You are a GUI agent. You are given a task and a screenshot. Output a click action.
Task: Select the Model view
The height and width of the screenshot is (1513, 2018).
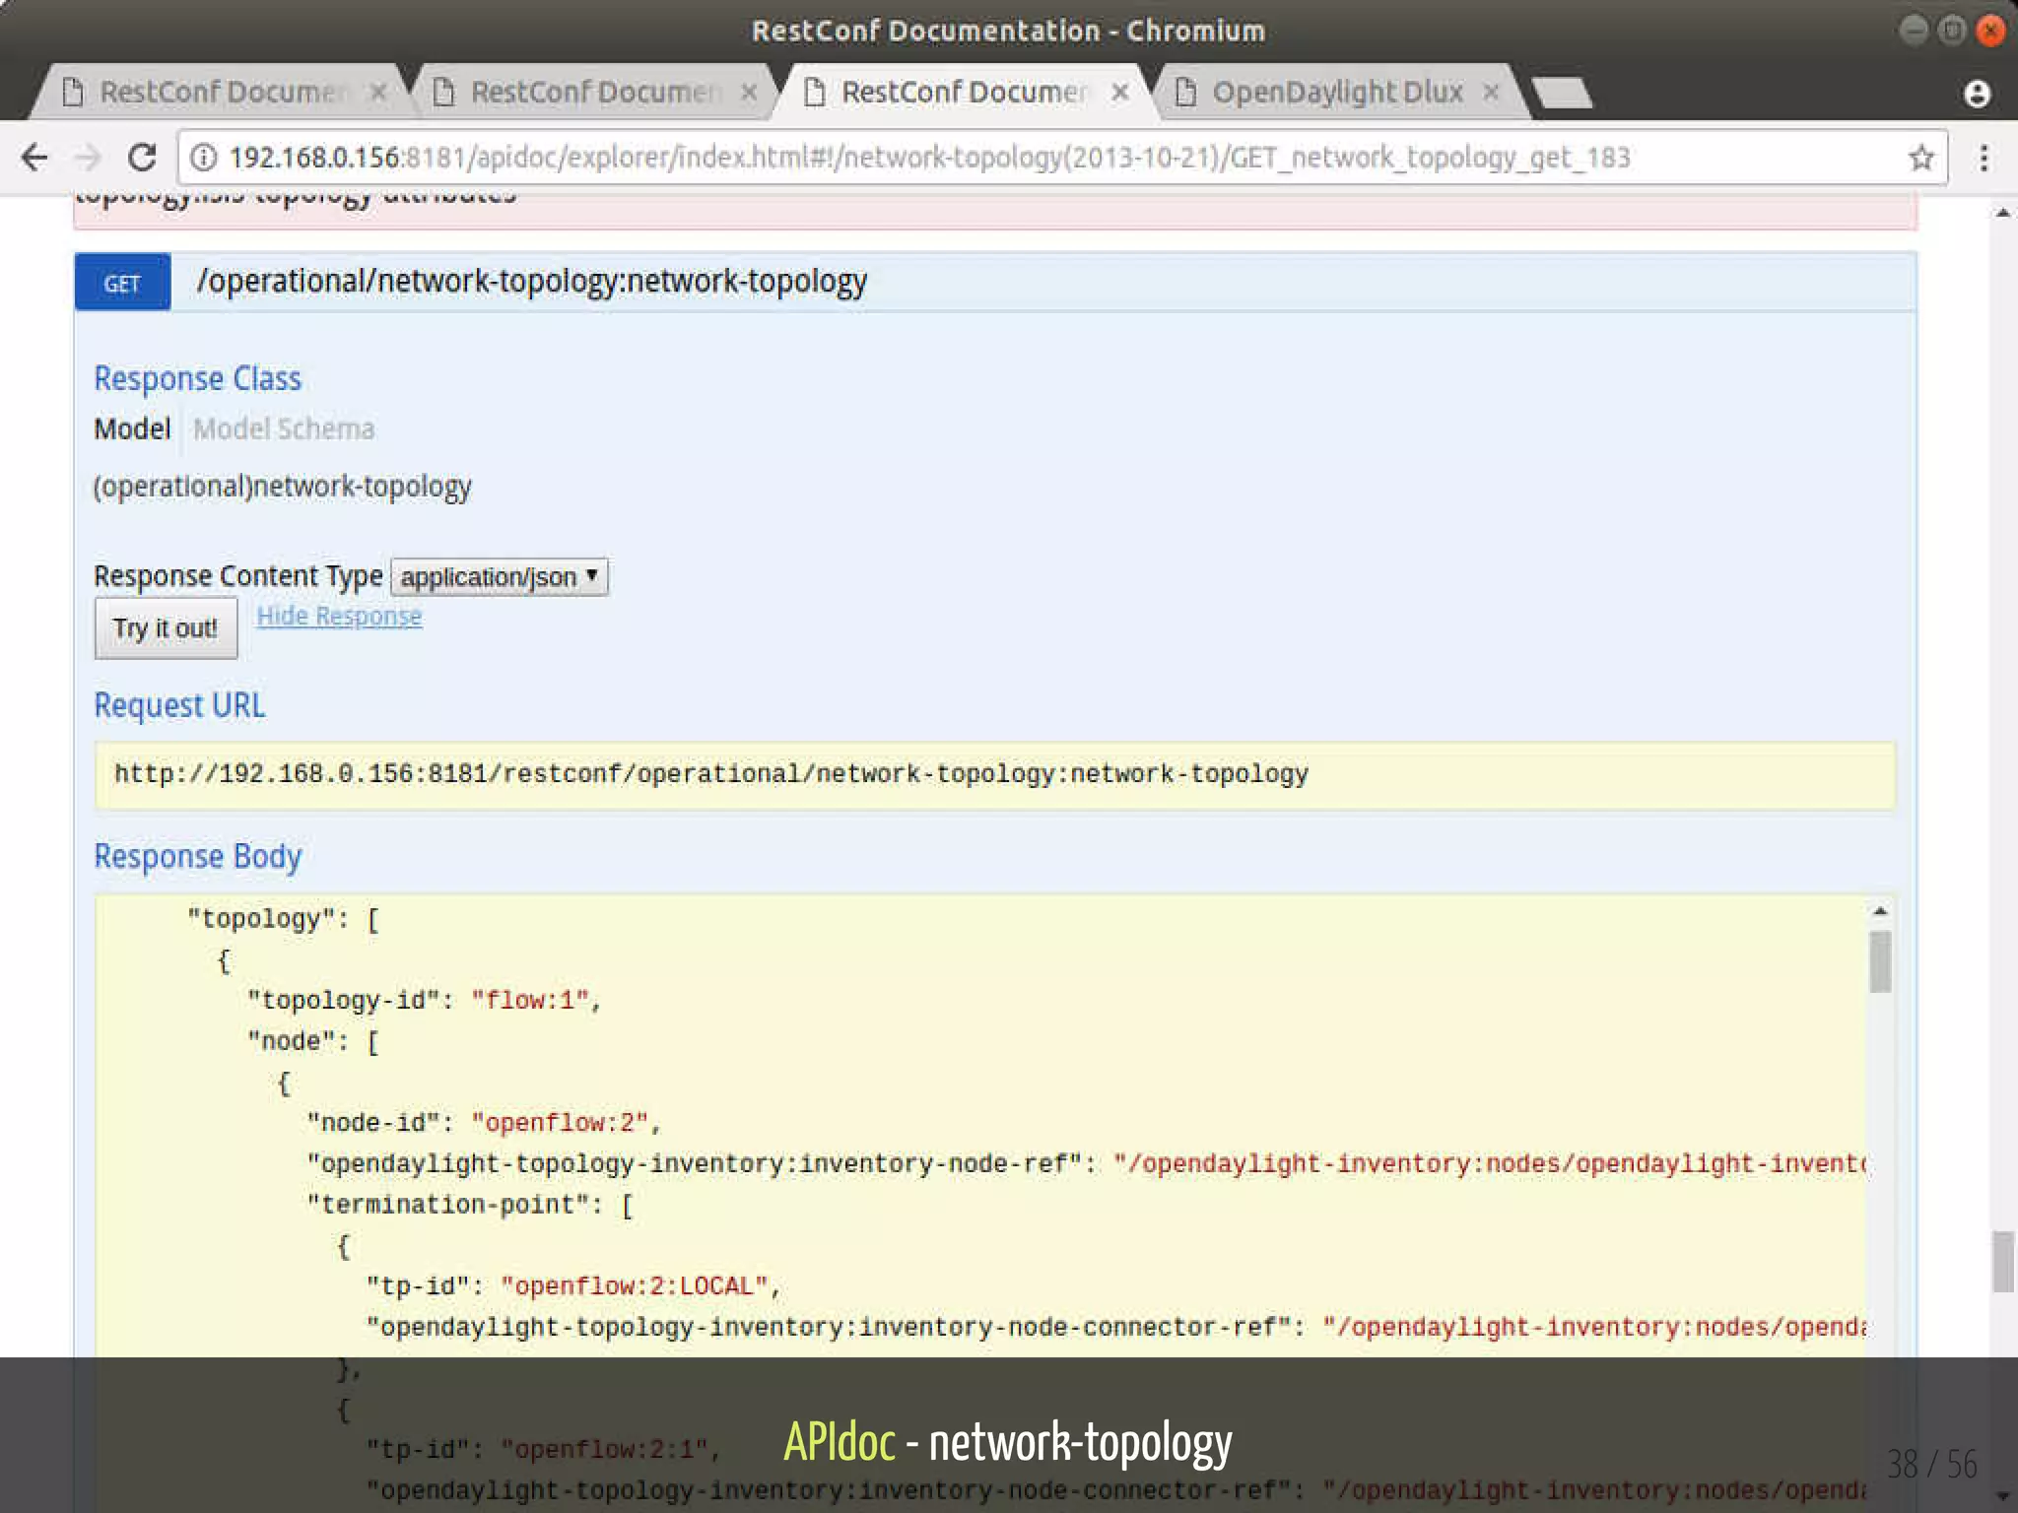tap(132, 429)
